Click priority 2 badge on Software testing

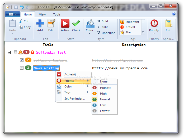click(x=28, y=60)
